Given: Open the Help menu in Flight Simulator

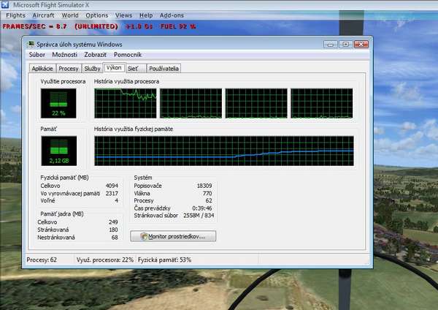Looking at the screenshot, I should coord(146,15).
